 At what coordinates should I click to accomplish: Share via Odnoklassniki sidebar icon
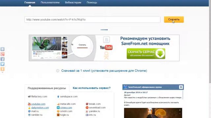(x=2, y=69)
